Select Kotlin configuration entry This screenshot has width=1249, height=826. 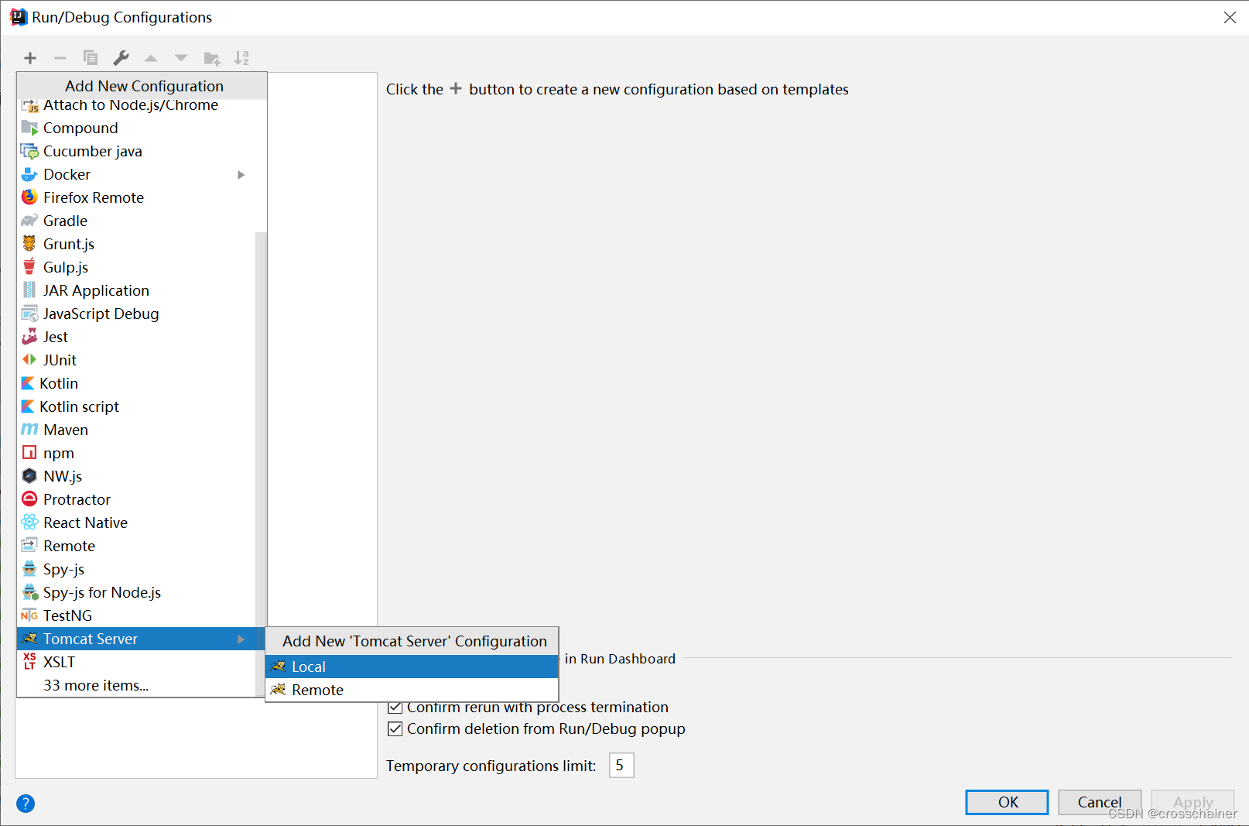coord(135,383)
